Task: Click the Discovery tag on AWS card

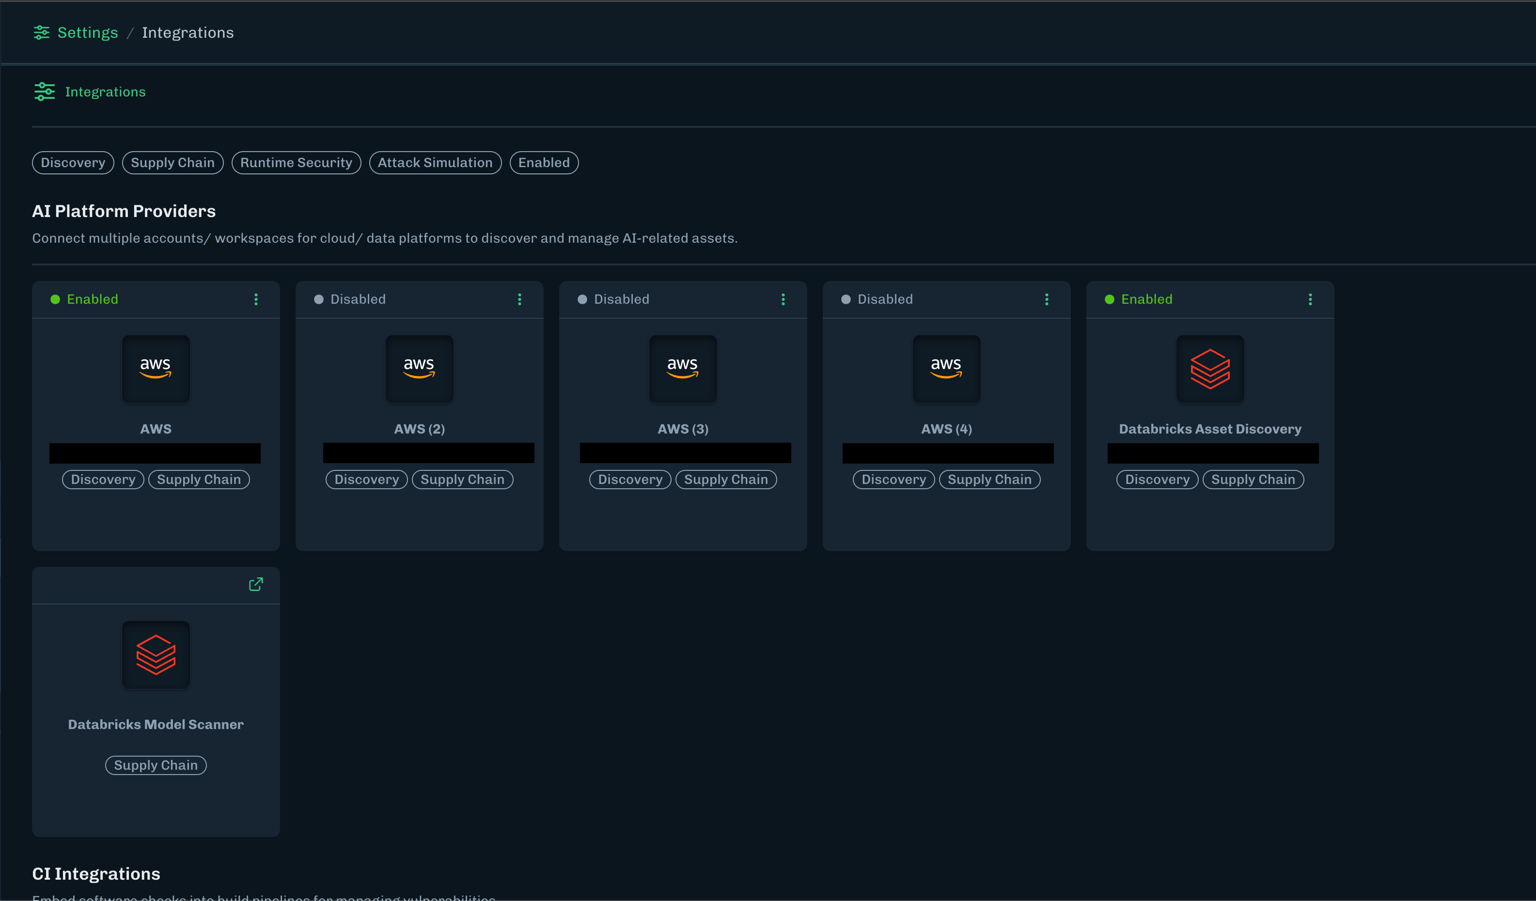Action: (103, 480)
